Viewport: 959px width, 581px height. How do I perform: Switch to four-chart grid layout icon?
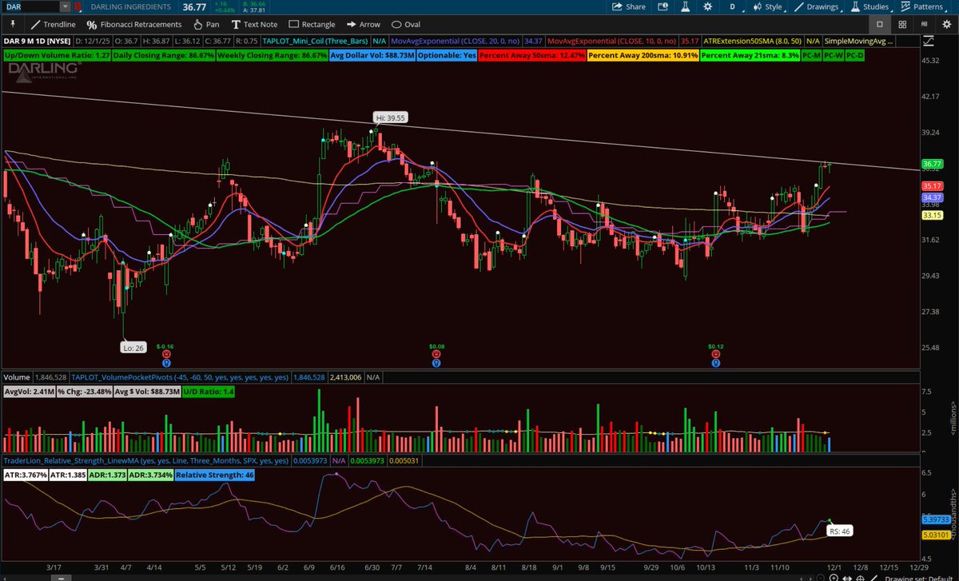pos(902,25)
